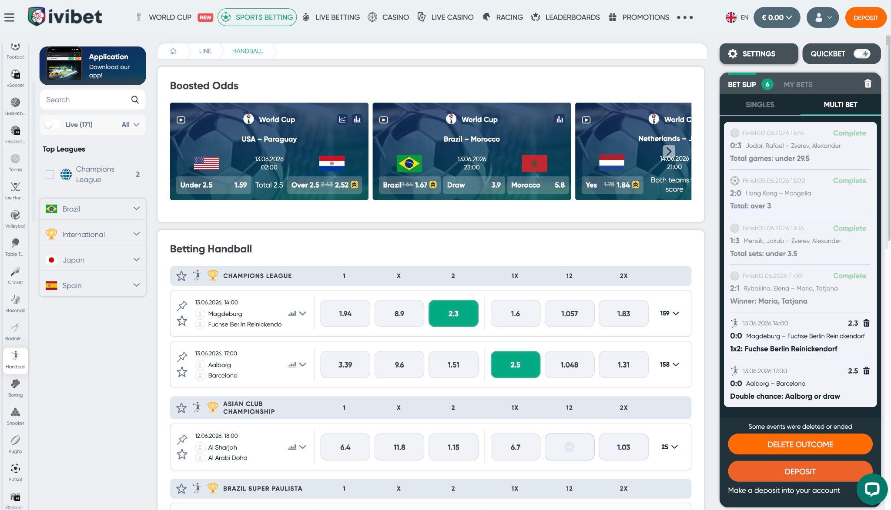Select Football in the sports sidebar

(x=15, y=51)
